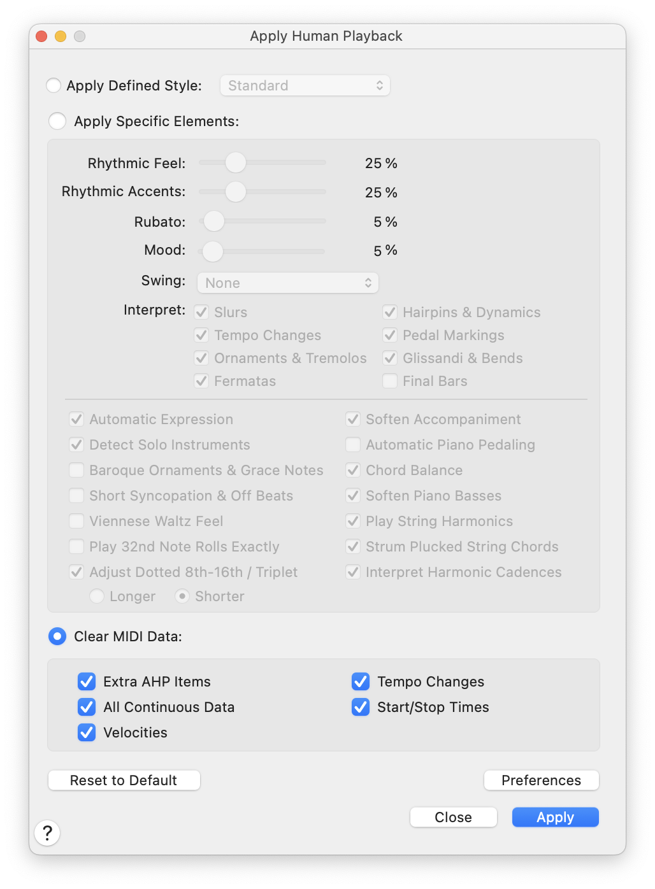Click the Rhythmic Feel slider handle
The height and width of the screenshot is (889, 655).
[236, 162]
